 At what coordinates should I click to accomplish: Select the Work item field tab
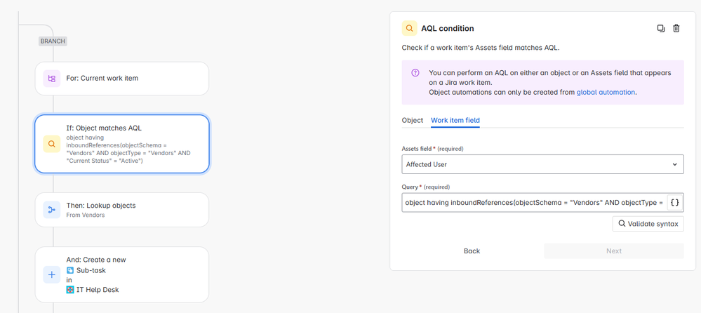455,120
